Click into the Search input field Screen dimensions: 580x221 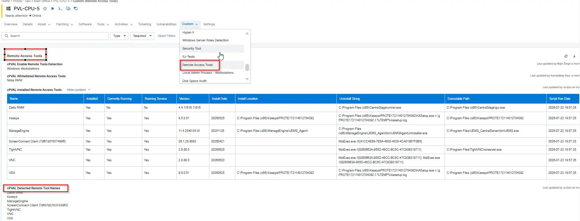(55, 36)
